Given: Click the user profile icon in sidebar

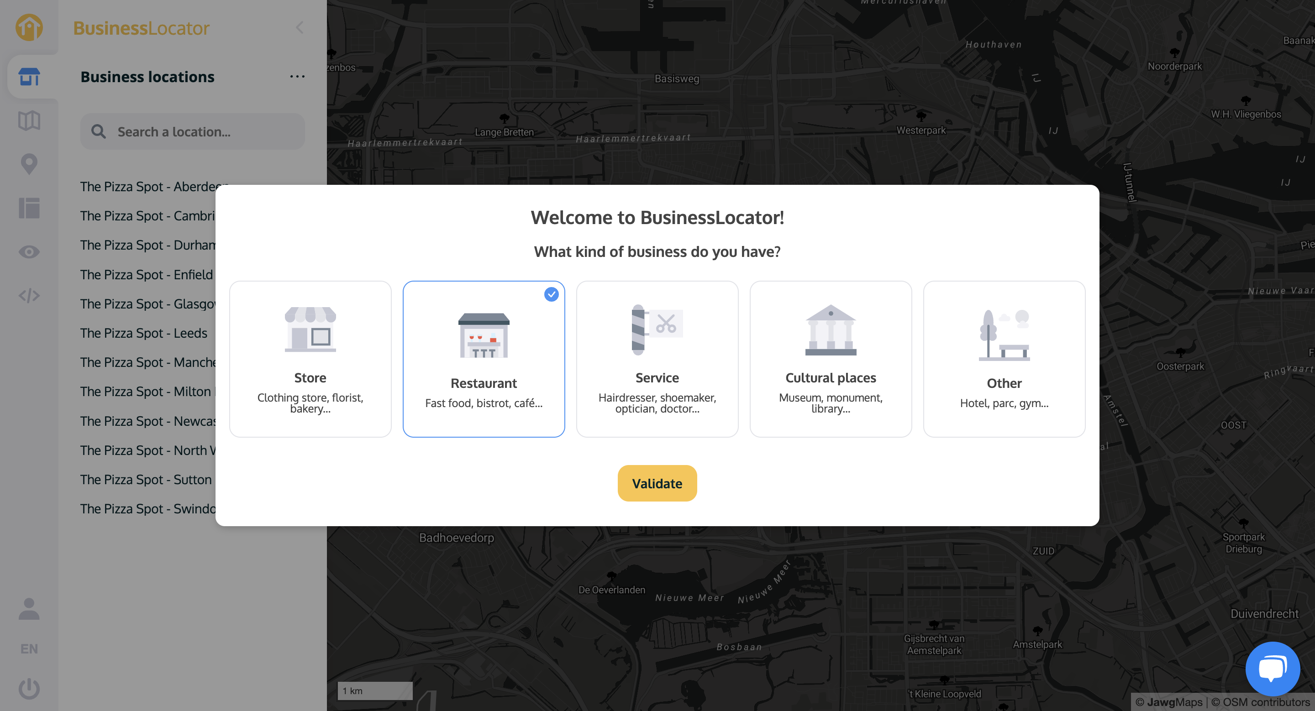Looking at the screenshot, I should coord(29,609).
